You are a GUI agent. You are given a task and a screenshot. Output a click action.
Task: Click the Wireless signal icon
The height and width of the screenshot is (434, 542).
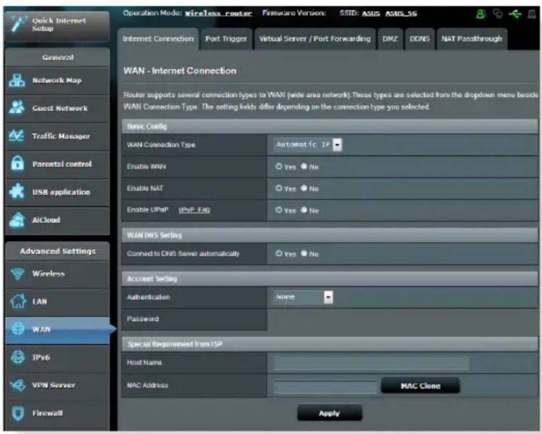click(x=17, y=273)
